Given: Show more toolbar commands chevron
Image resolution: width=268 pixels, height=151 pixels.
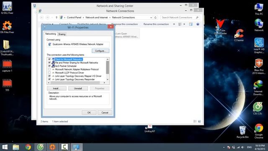Looking at the screenshot, I should (x=174, y=24).
